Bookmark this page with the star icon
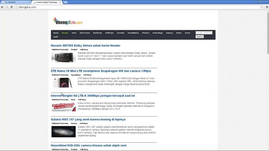This screenshot has width=269, height=151. [x=262, y=7]
